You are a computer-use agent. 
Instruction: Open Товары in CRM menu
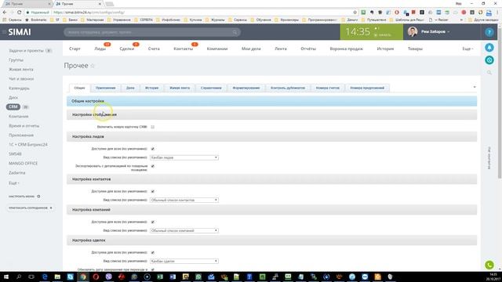coord(415,49)
